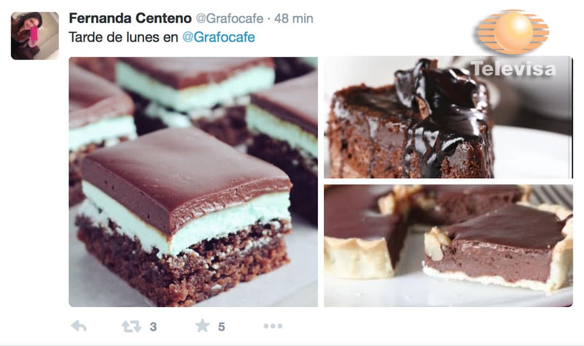The width and height of the screenshot is (584, 346).
Task: Favorite the tweet with the star icon
Action: pyautogui.click(x=202, y=325)
